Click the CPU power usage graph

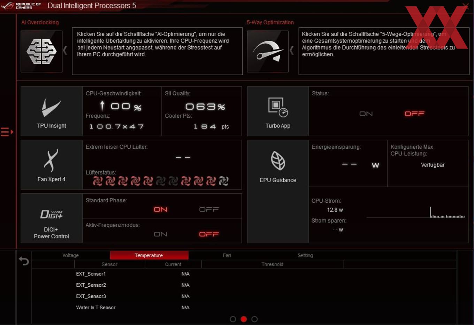416,212
